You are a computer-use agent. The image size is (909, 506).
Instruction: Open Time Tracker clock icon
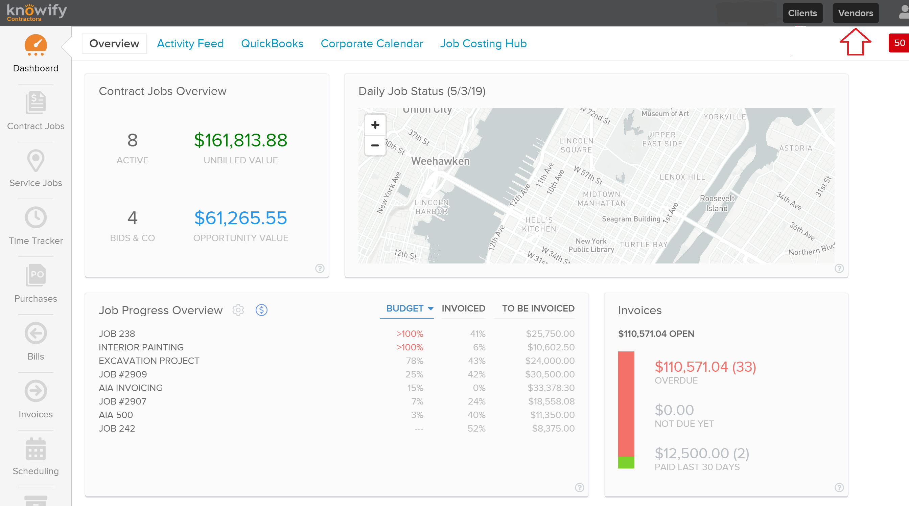[x=36, y=217]
